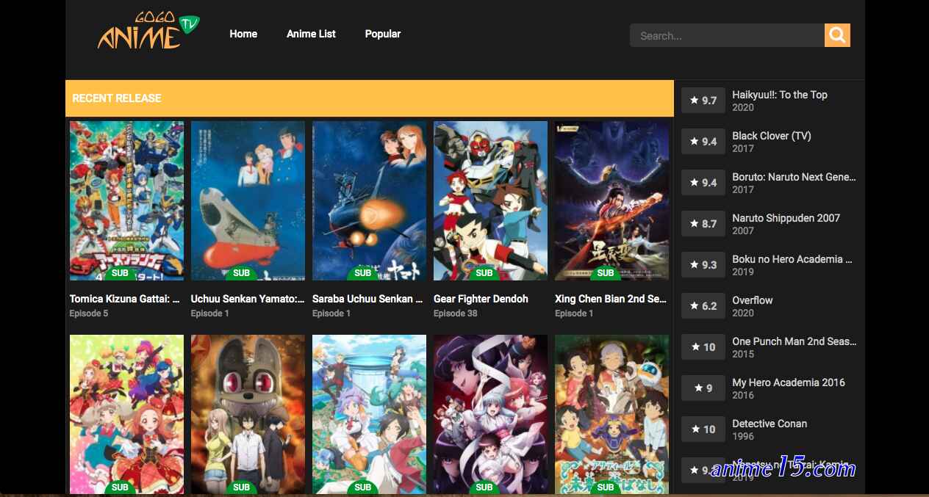This screenshot has width=929, height=497.
Task: Click the orange search magnifier button
Action: click(837, 35)
